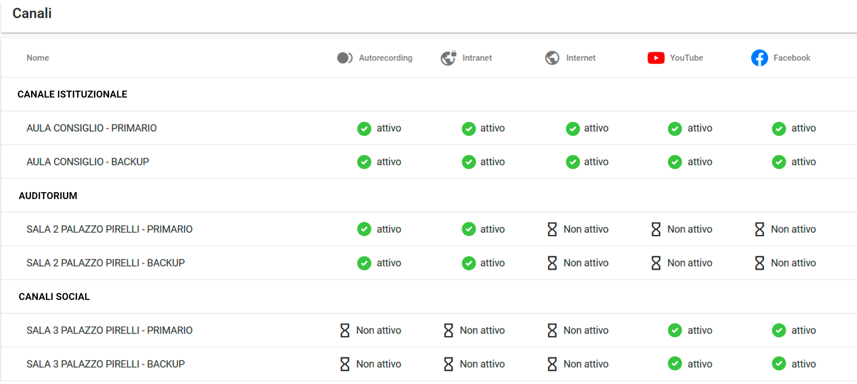Click the Intranet globe lock icon
Viewport: 857px width, 384px height.
(448, 58)
